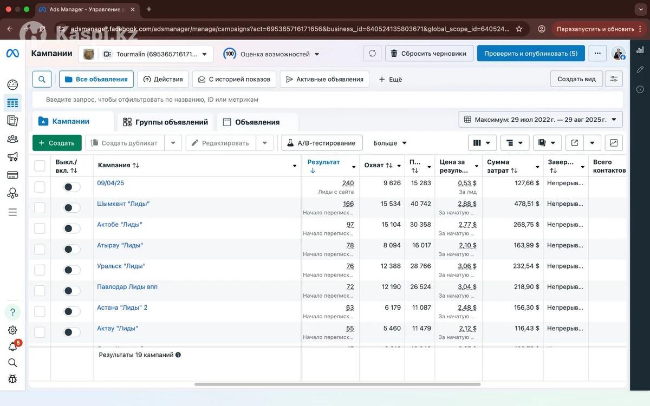Screen dimensions: 650x406
Task: Click Сбросить черновики button
Action: pos(429,54)
